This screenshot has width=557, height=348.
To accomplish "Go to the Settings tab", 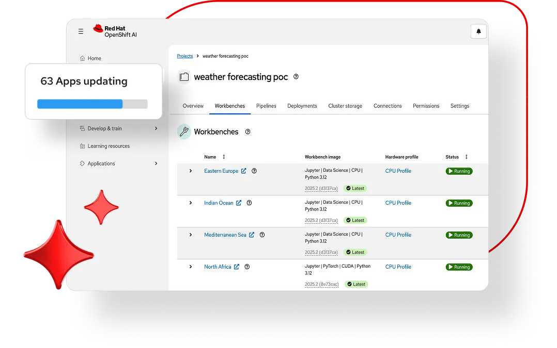I will pyautogui.click(x=460, y=106).
